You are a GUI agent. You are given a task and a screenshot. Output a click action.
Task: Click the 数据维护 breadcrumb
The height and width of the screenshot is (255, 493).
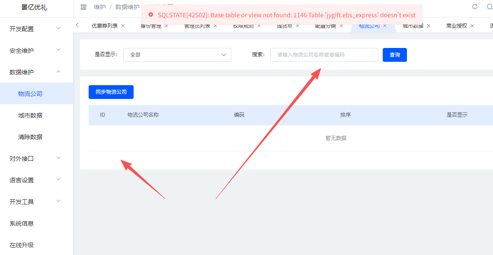pyautogui.click(x=127, y=7)
